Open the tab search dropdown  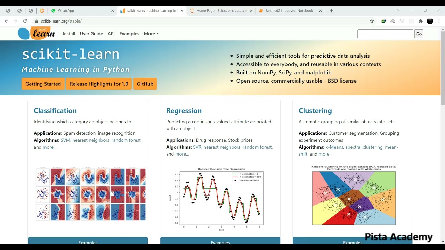[x=399, y=10]
